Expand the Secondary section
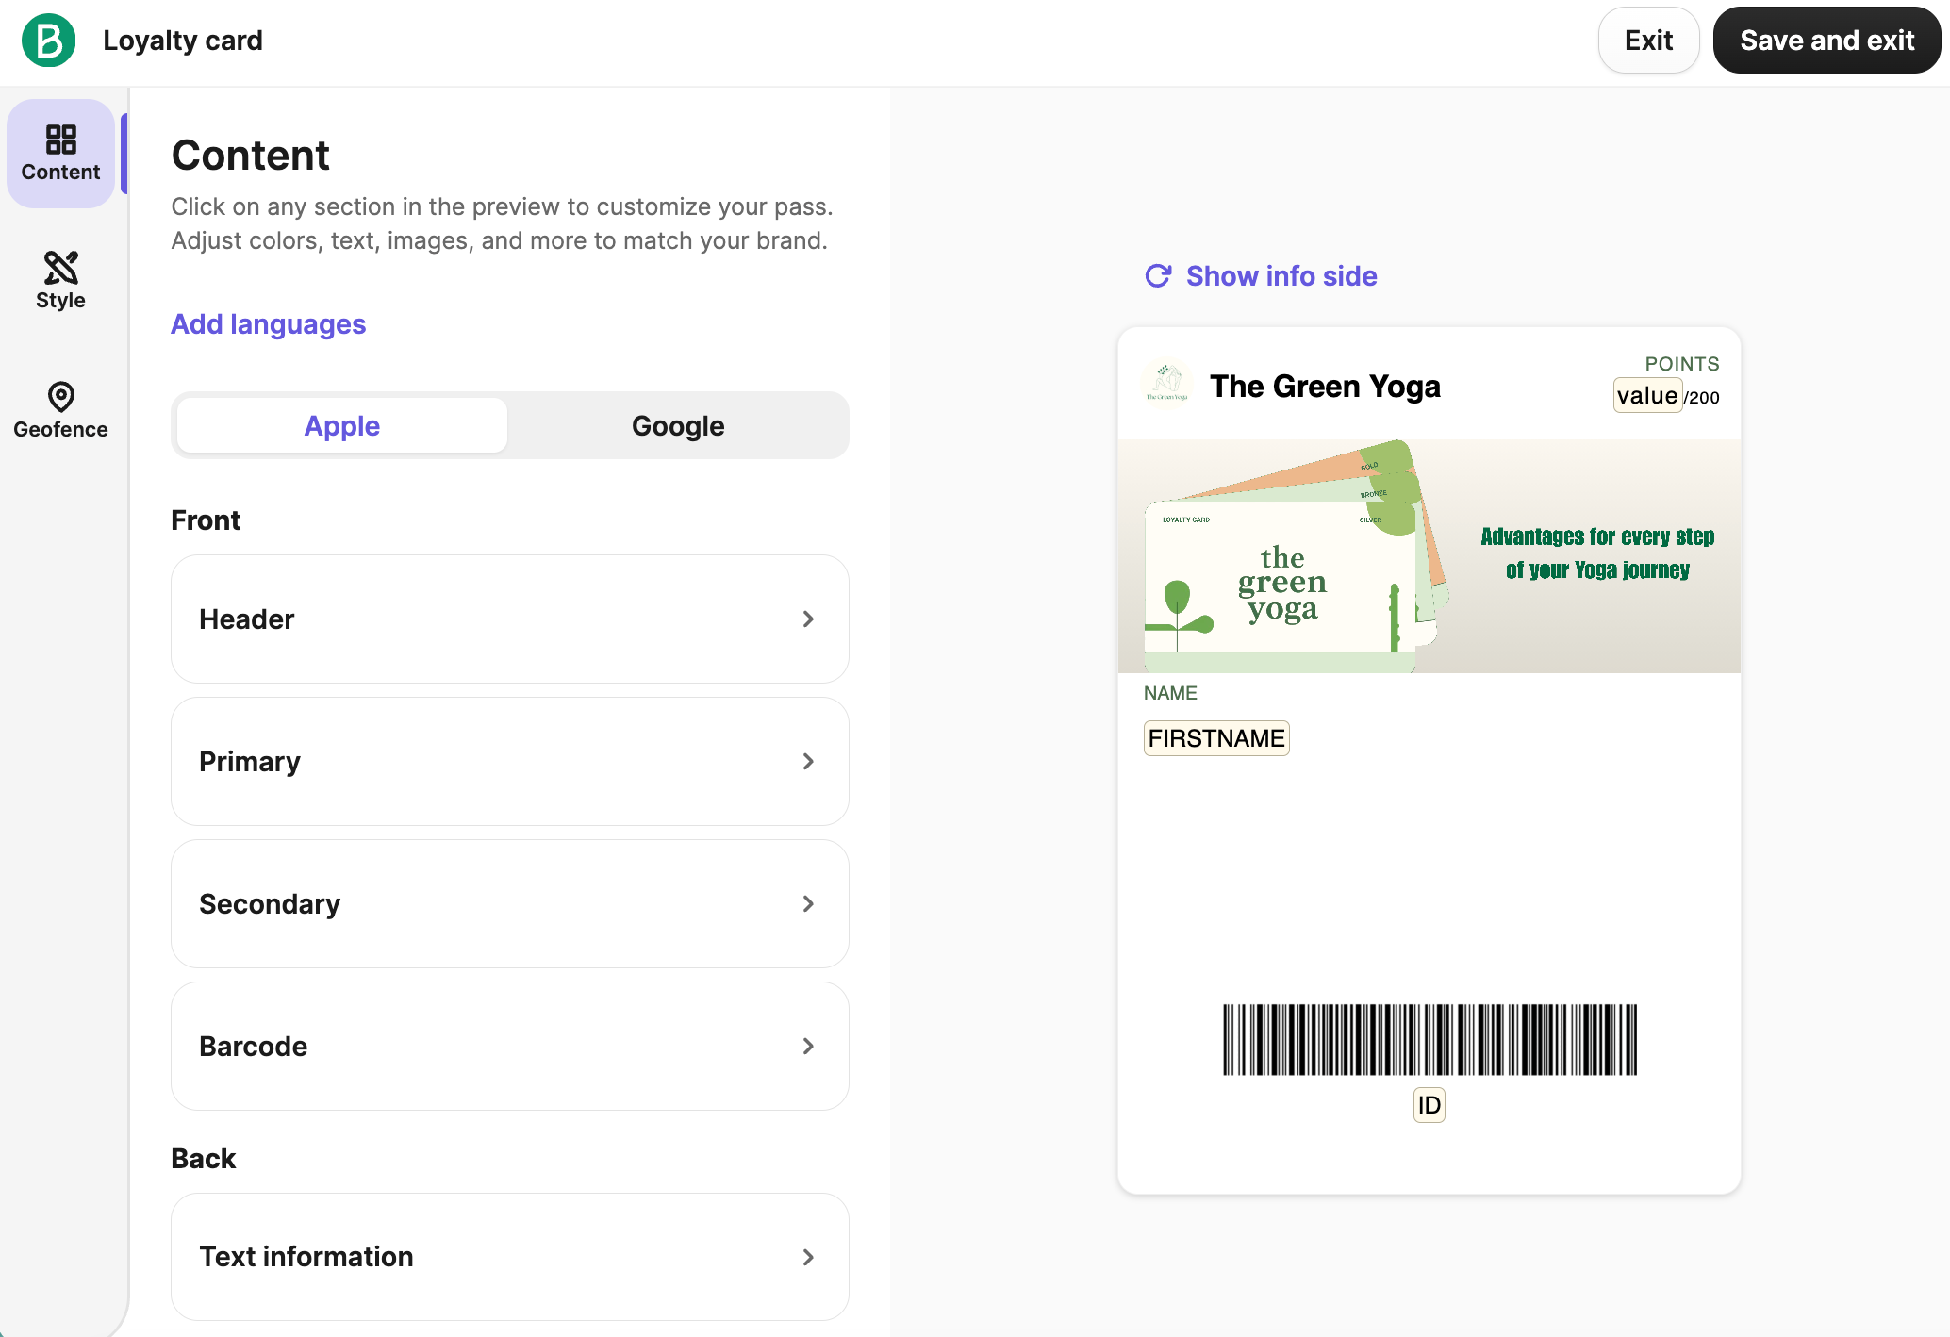The width and height of the screenshot is (1950, 1337). point(510,903)
